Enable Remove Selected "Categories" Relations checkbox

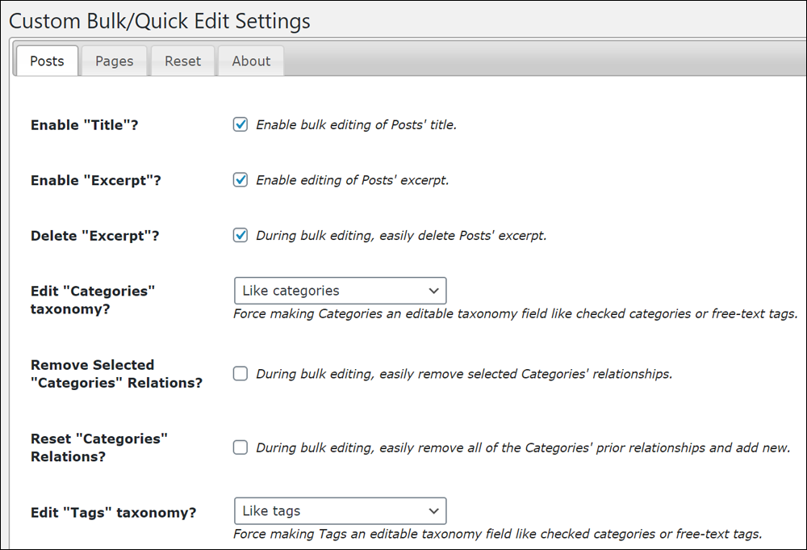coord(240,373)
